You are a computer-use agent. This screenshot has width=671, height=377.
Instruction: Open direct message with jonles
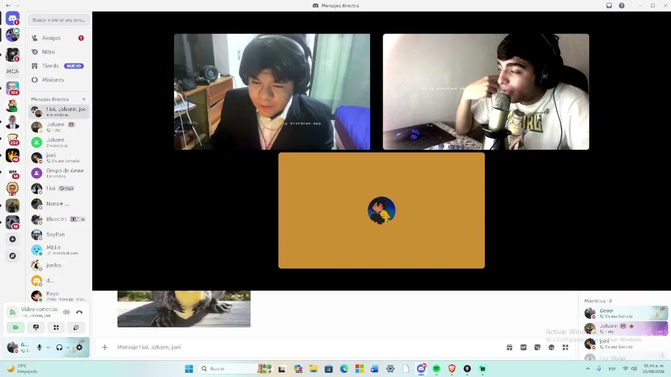(59, 265)
